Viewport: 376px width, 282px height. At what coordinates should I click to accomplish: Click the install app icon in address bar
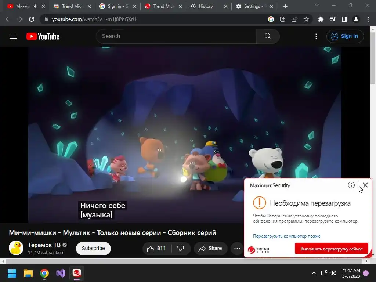click(283, 19)
